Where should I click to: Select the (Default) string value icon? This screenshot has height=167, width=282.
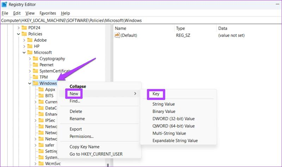[117, 35]
